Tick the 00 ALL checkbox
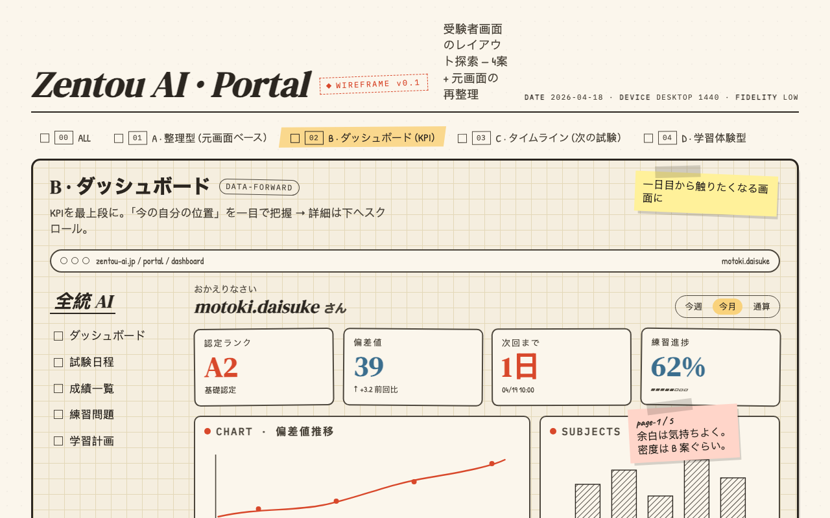Image resolution: width=830 pixels, height=518 pixels. click(45, 138)
